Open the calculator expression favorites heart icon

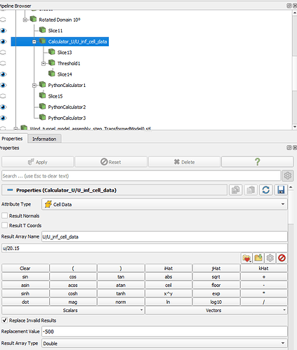pos(246,258)
